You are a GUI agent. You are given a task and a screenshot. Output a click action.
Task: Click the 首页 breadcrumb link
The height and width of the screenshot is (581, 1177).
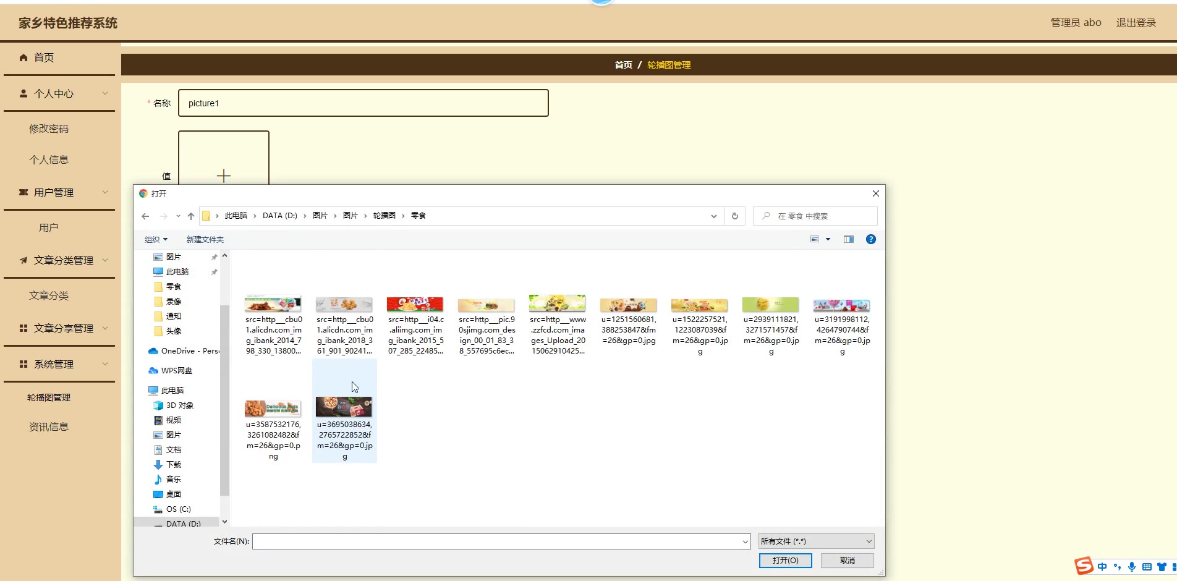point(624,65)
